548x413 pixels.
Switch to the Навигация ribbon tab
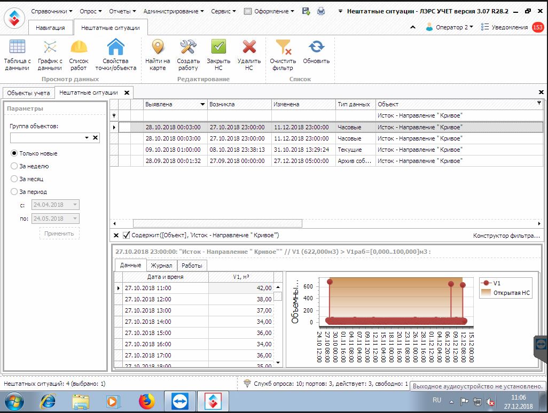50,28
